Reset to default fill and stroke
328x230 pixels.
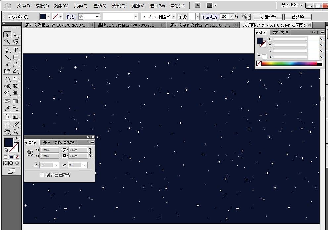point(6,150)
